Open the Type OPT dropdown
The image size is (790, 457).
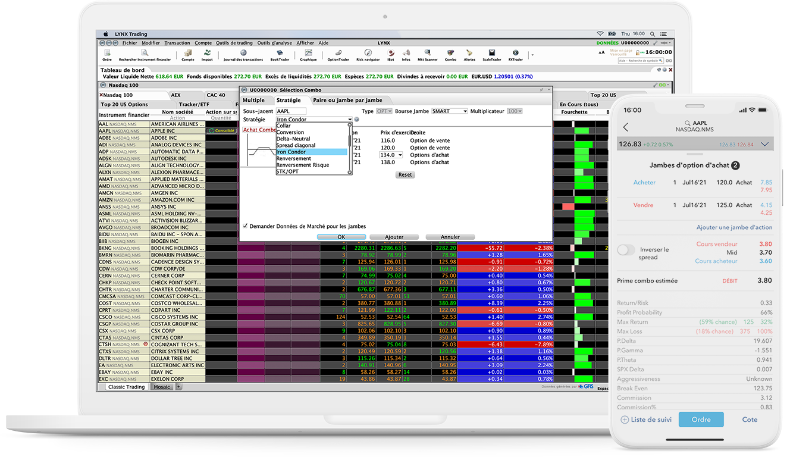click(x=384, y=111)
